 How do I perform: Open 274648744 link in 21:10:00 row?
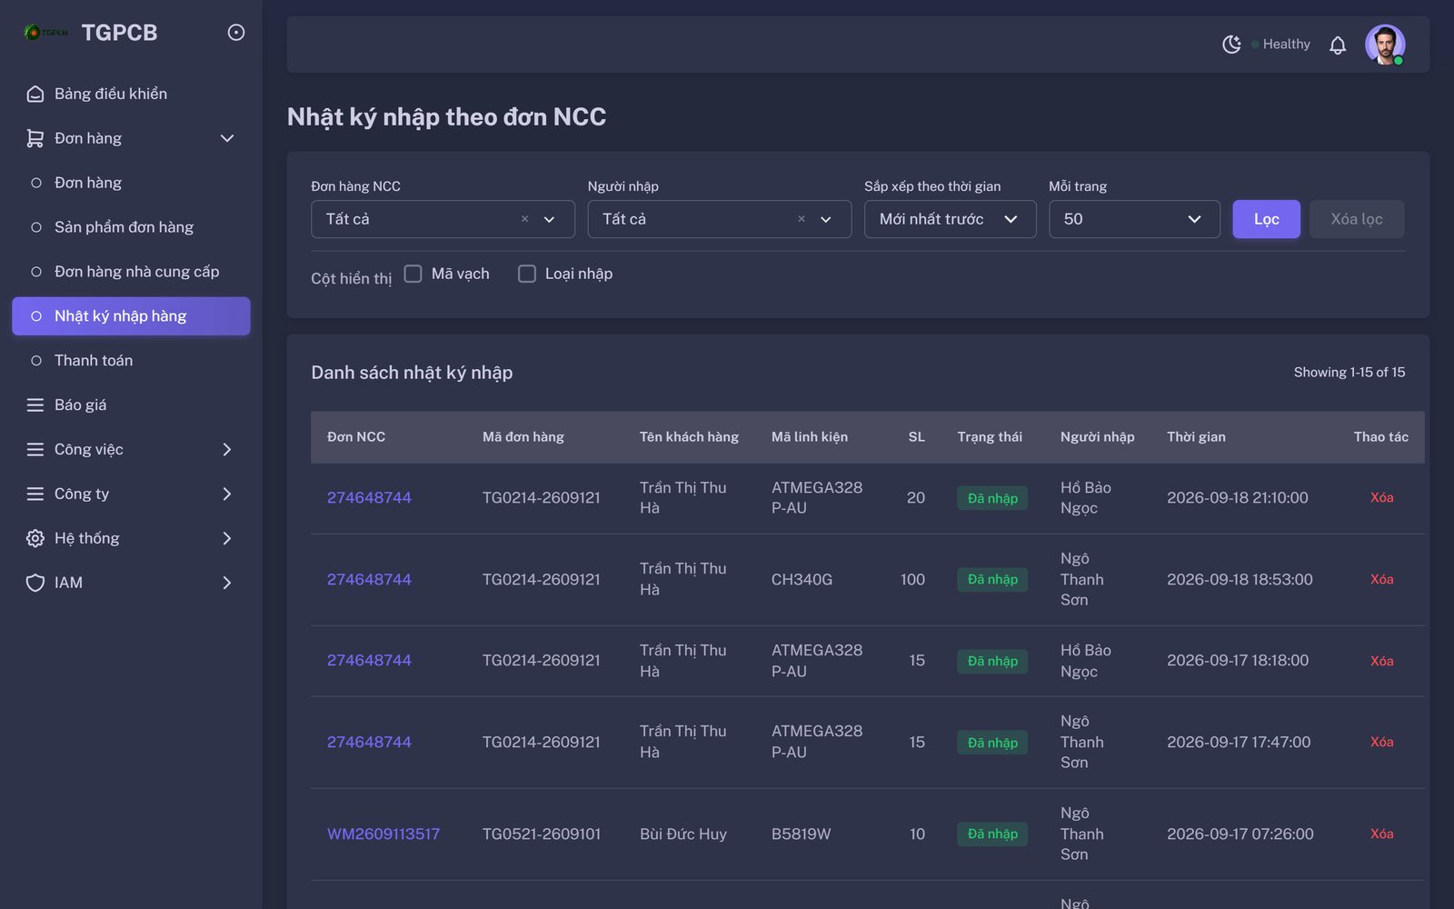(369, 498)
